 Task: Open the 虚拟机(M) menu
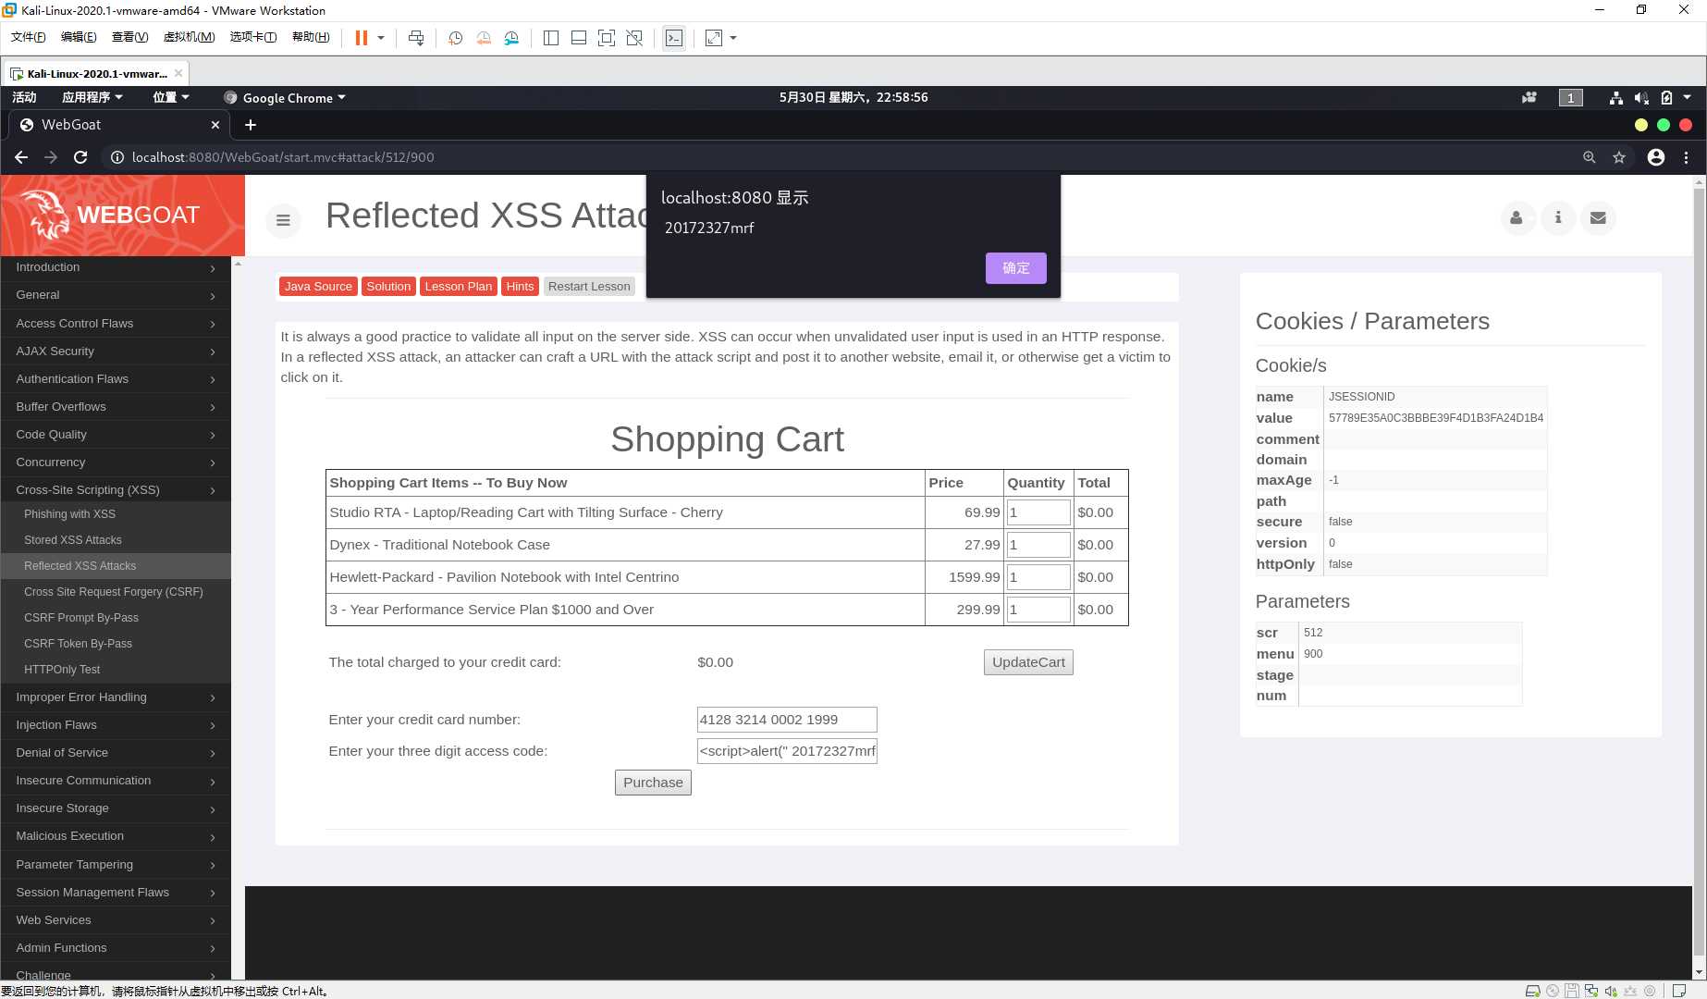(189, 37)
